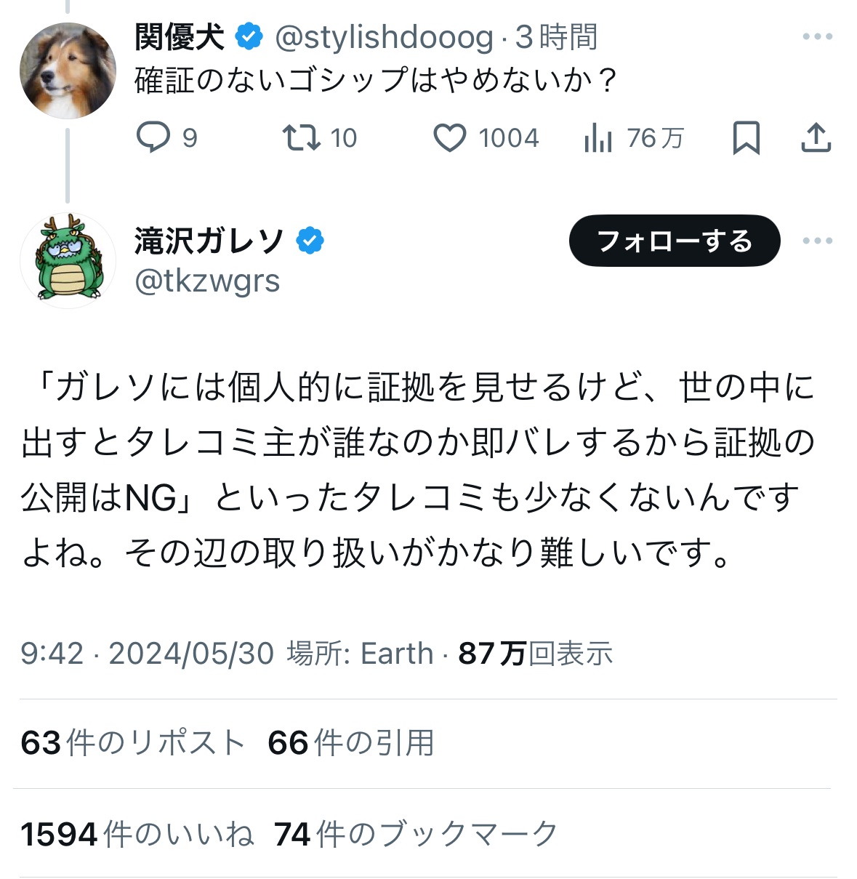Bookmark the 関優犬 tweet
857x879 pixels.
tap(746, 137)
